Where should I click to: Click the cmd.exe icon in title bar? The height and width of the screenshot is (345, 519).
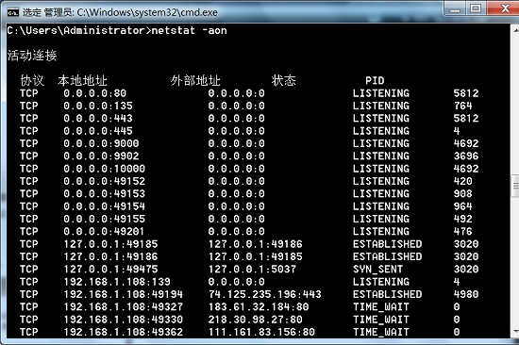tap(13, 12)
